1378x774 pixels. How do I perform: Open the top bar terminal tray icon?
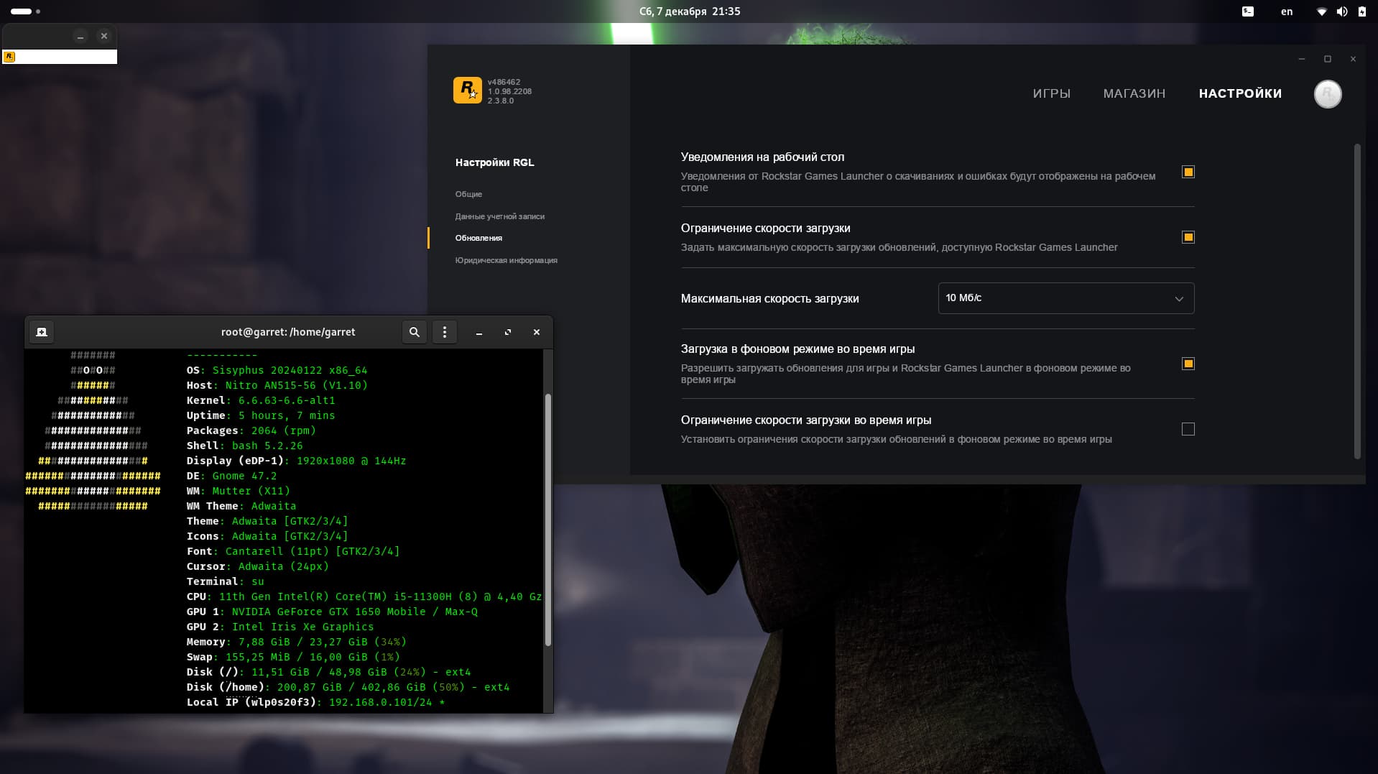[x=1248, y=11]
